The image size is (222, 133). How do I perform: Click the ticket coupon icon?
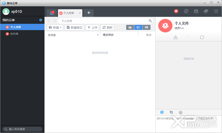(206, 11)
